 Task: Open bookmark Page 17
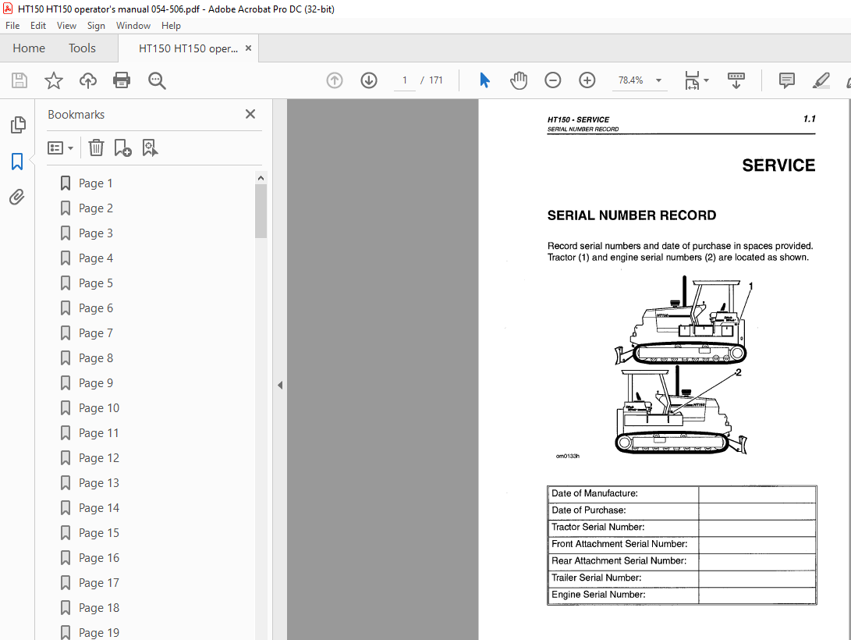[x=99, y=583]
